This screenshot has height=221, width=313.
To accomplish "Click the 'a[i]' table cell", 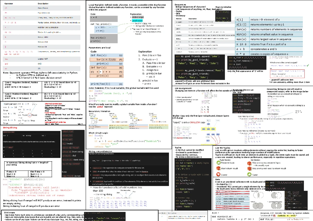I will (x=242, y=20).
